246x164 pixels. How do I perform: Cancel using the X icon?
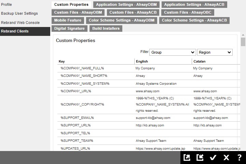pos(226,158)
